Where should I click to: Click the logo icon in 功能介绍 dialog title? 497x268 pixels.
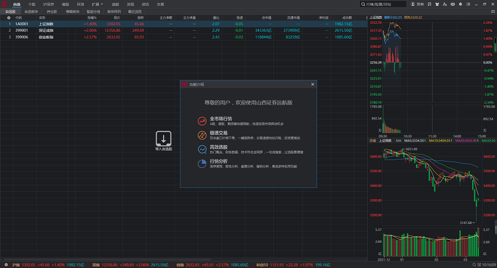coord(184,84)
